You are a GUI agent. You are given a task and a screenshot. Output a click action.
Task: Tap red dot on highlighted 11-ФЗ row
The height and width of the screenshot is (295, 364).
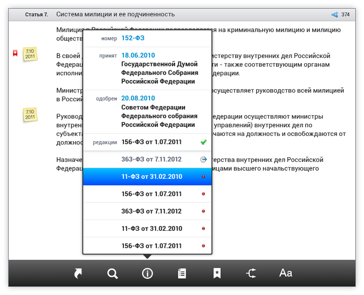(x=203, y=176)
